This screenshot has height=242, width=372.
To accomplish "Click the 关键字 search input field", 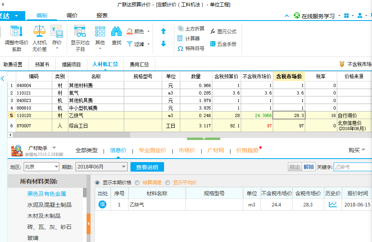I will point(353,167).
